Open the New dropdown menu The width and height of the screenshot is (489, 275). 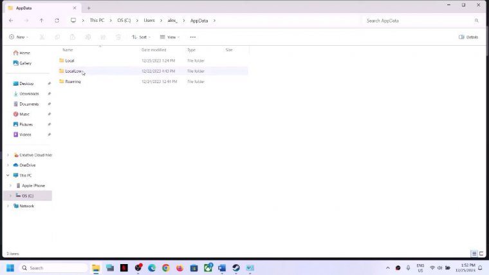click(x=19, y=37)
